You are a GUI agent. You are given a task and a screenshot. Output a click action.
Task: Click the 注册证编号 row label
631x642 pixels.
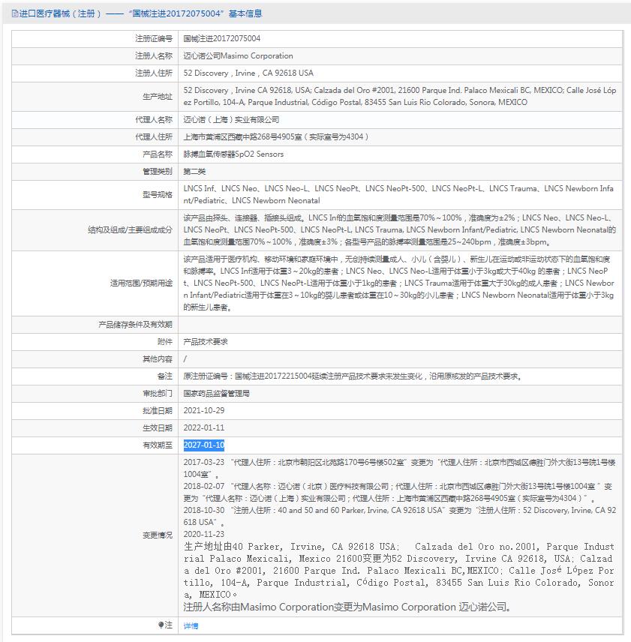pyautogui.click(x=154, y=38)
